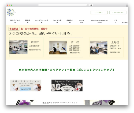
Task: Open the アクセス button
Action: [99, 13]
